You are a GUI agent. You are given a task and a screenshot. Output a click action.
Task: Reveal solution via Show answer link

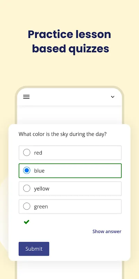[x=107, y=231]
